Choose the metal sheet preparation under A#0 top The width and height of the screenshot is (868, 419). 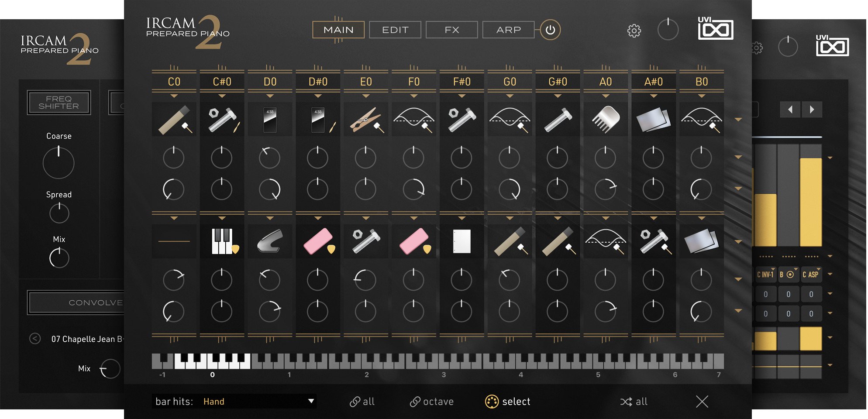tap(654, 120)
